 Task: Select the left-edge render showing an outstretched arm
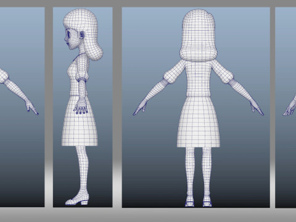[22, 107]
